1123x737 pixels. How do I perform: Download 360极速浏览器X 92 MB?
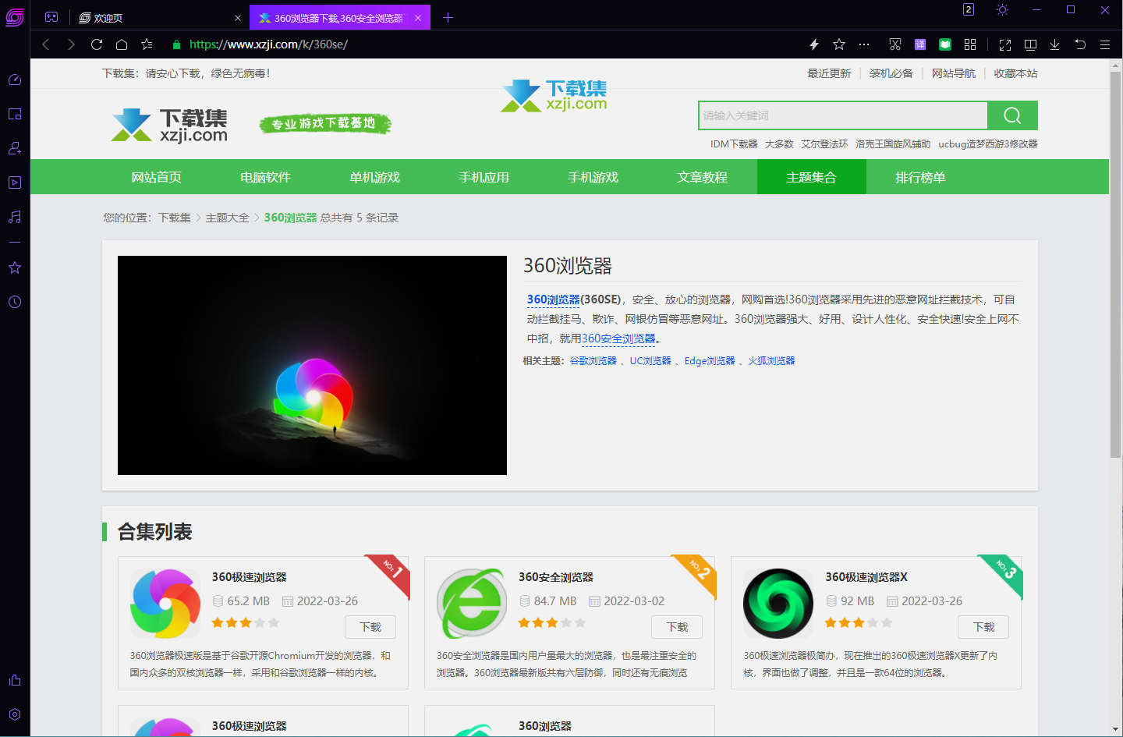[983, 627]
